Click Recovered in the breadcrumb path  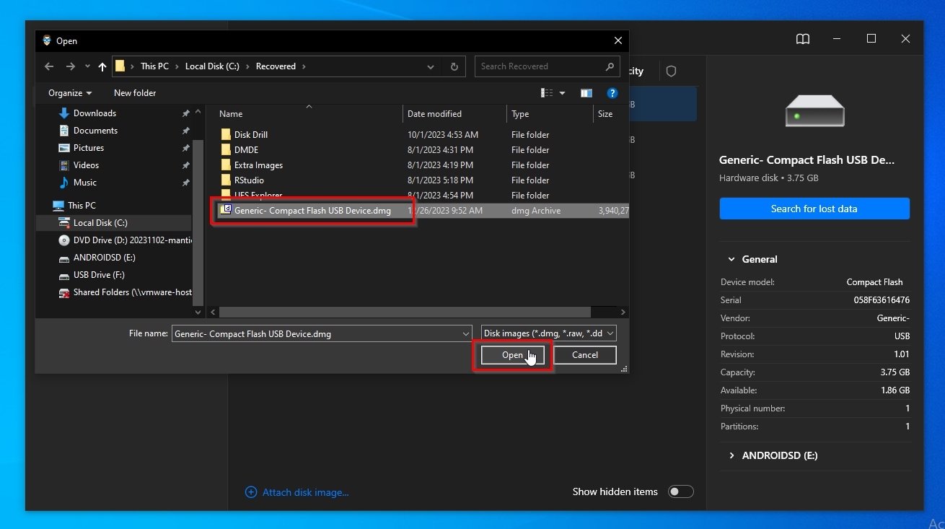coord(276,66)
